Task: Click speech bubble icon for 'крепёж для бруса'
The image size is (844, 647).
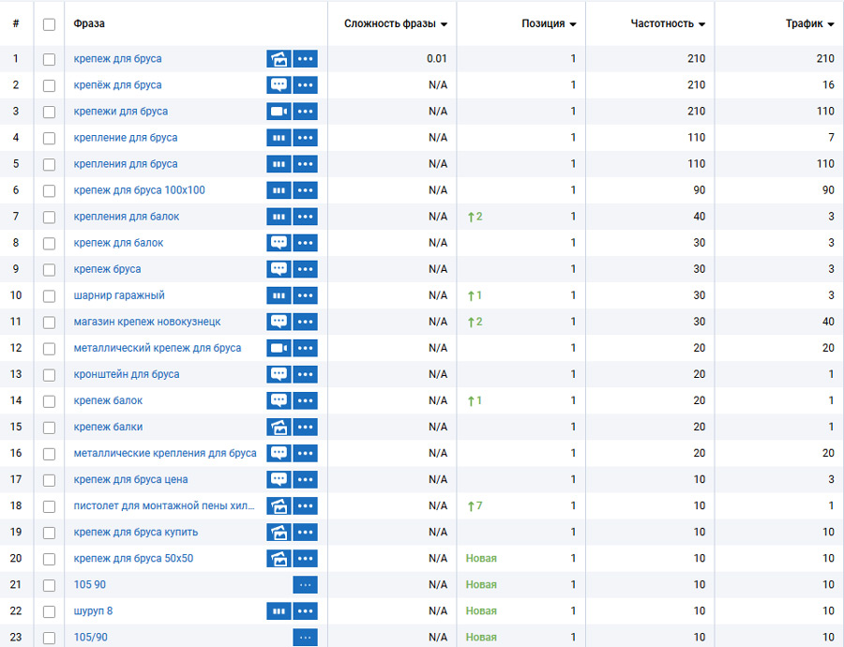Action: tap(279, 85)
